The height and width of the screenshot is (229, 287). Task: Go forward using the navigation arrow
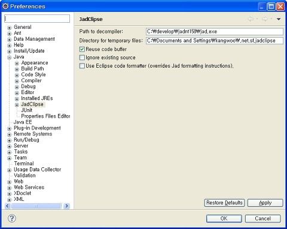(x=265, y=19)
